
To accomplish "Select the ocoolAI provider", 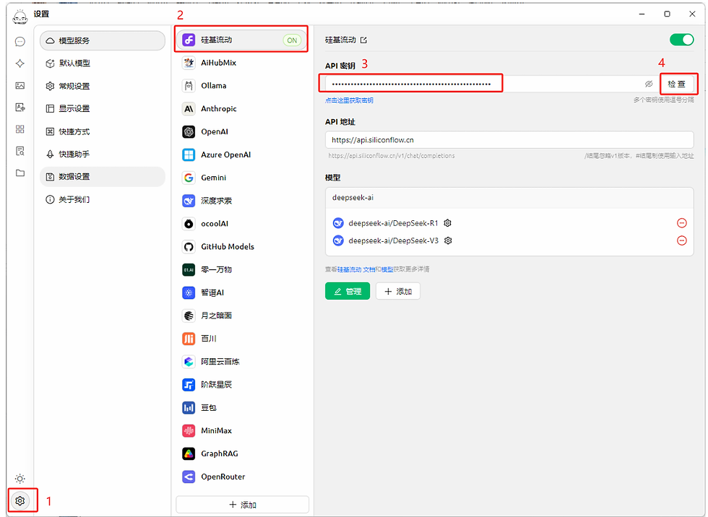I will (x=242, y=224).
